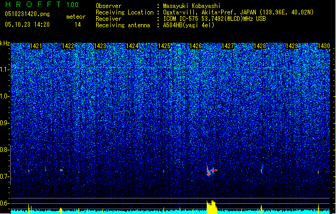
Task: Click the 1430 time marker
Action: point(324,46)
